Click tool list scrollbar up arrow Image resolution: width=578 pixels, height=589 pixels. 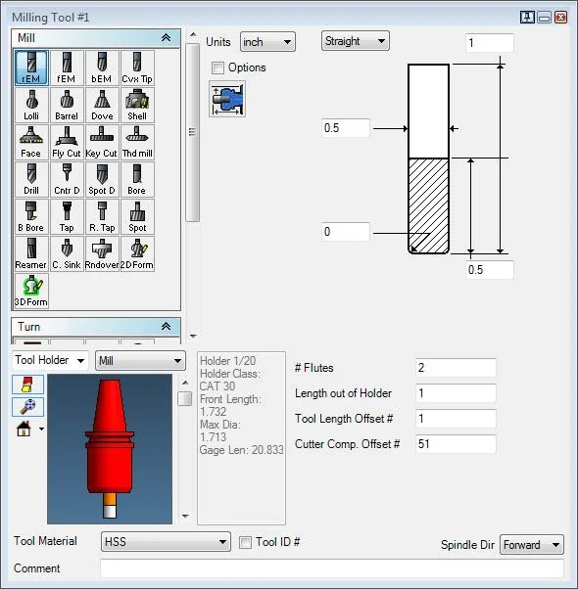point(193,35)
